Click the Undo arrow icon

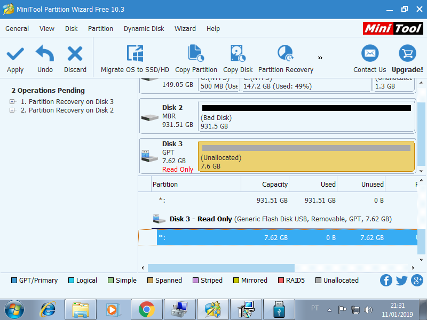(x=45, y=53)
